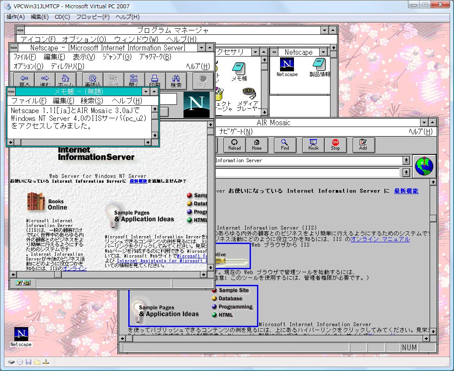The width and height of the screenshot is (454, 371).
Task: Expand the AIR Mosaic document title dropdown
Action: click(x=406, y=160)
